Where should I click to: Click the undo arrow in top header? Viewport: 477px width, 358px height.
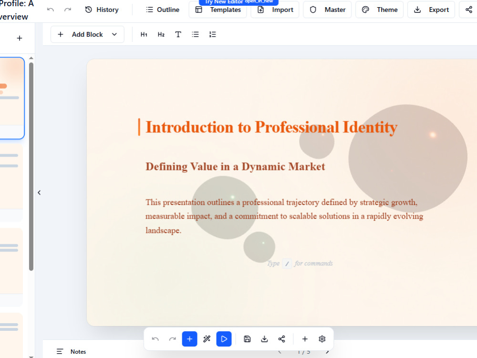(51, 10)
